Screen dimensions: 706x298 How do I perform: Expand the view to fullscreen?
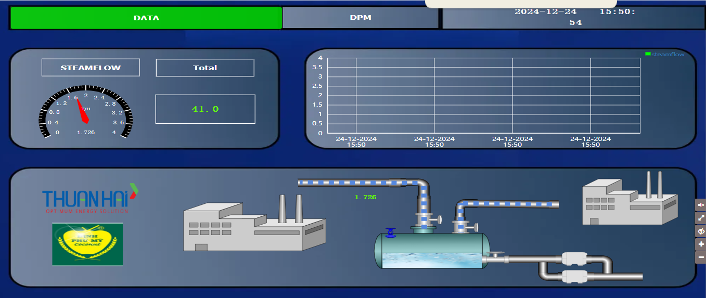[x=700, y=218]
